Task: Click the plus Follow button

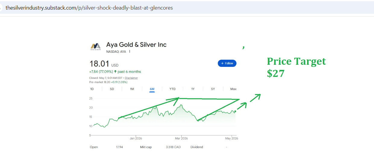Action: click(x=227, y=63)
